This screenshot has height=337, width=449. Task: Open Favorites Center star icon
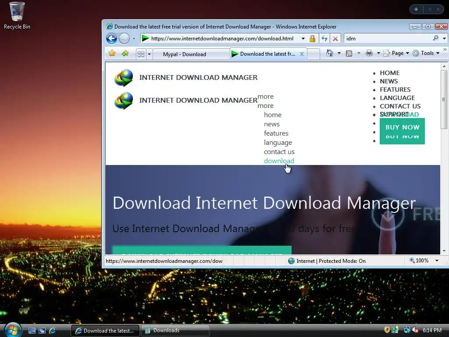click(x=112, y=53)
